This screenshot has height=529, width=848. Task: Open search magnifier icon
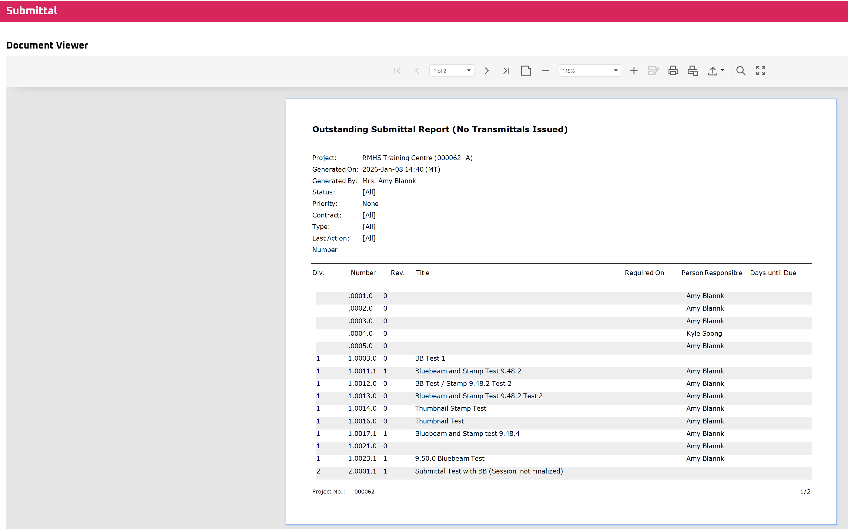(741, 71)
